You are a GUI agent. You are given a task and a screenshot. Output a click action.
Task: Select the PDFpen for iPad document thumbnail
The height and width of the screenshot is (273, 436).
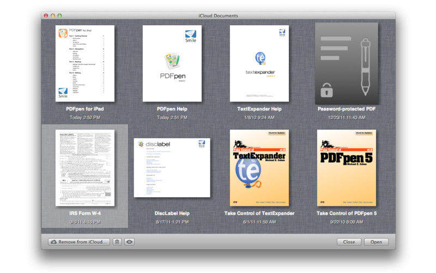(x=85, y=63)
